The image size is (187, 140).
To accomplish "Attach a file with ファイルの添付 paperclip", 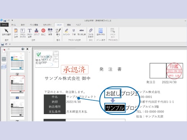I will (x=90, y=33).
